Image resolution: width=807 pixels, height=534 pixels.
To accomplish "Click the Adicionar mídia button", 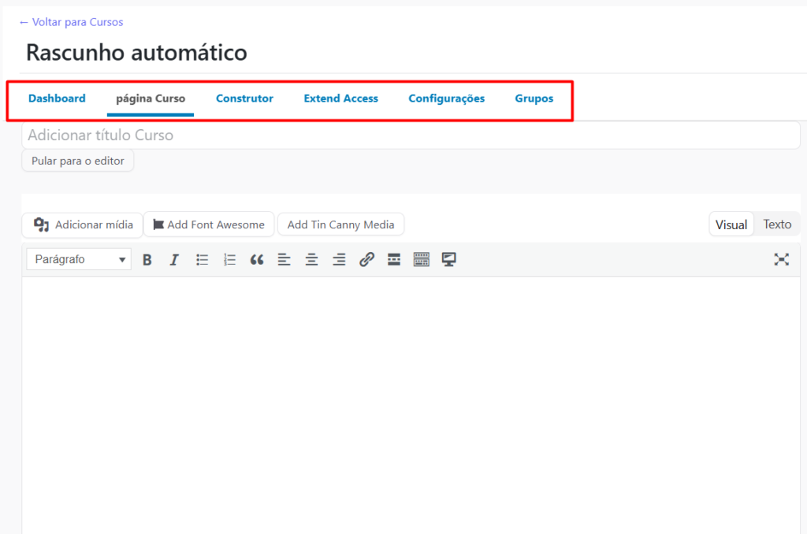I will pos(83,224).
